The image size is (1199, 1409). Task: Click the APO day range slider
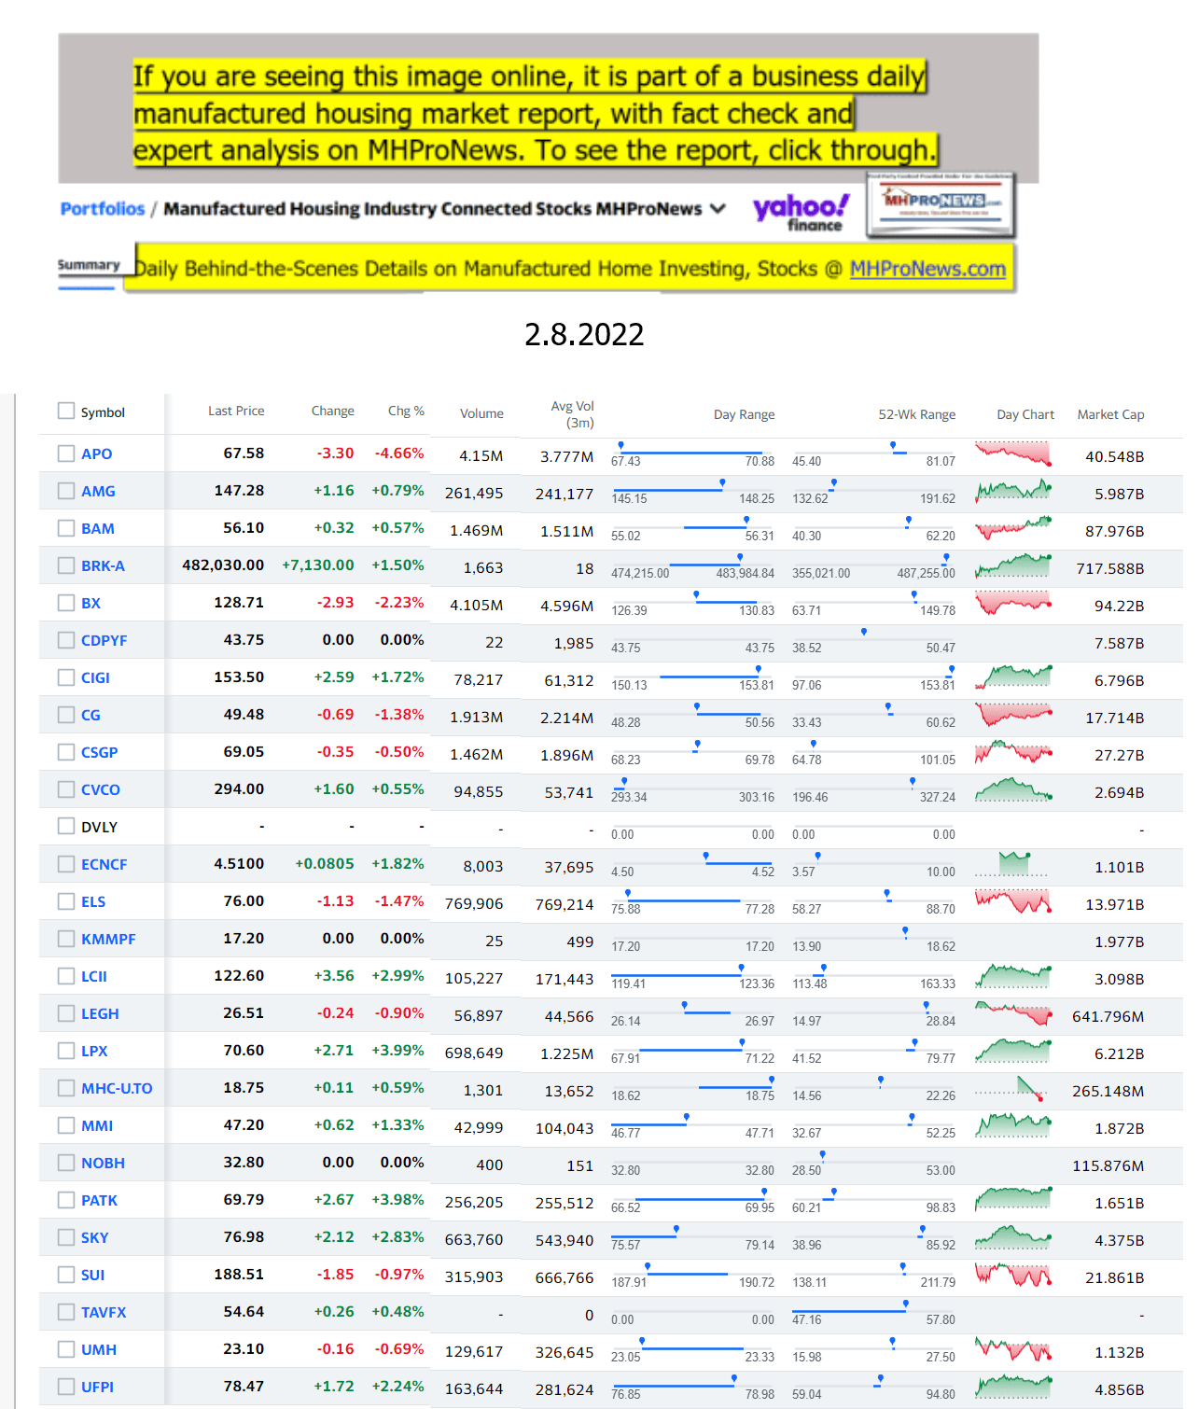pyautogui.click(x=693, y=454)
